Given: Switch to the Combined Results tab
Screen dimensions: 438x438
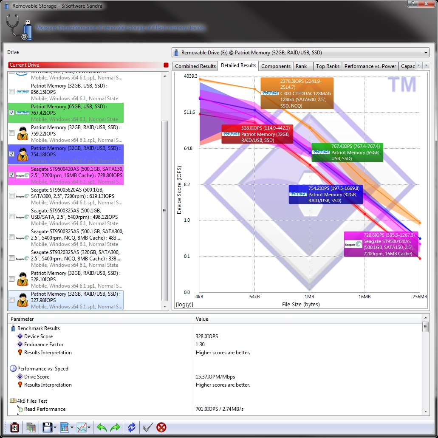Looking at the screenshot, I should click(195, 66).
